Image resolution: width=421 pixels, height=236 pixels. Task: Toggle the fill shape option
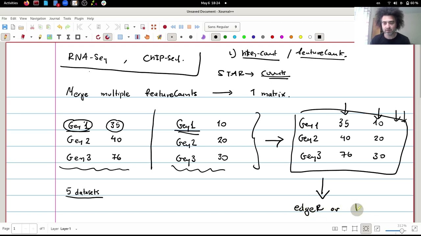203,37
